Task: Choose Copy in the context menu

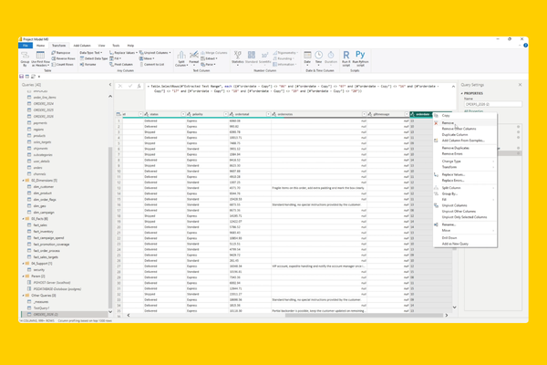Action: click(465, 116)
